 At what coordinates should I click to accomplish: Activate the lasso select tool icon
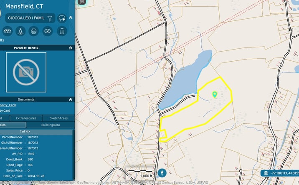62,18
